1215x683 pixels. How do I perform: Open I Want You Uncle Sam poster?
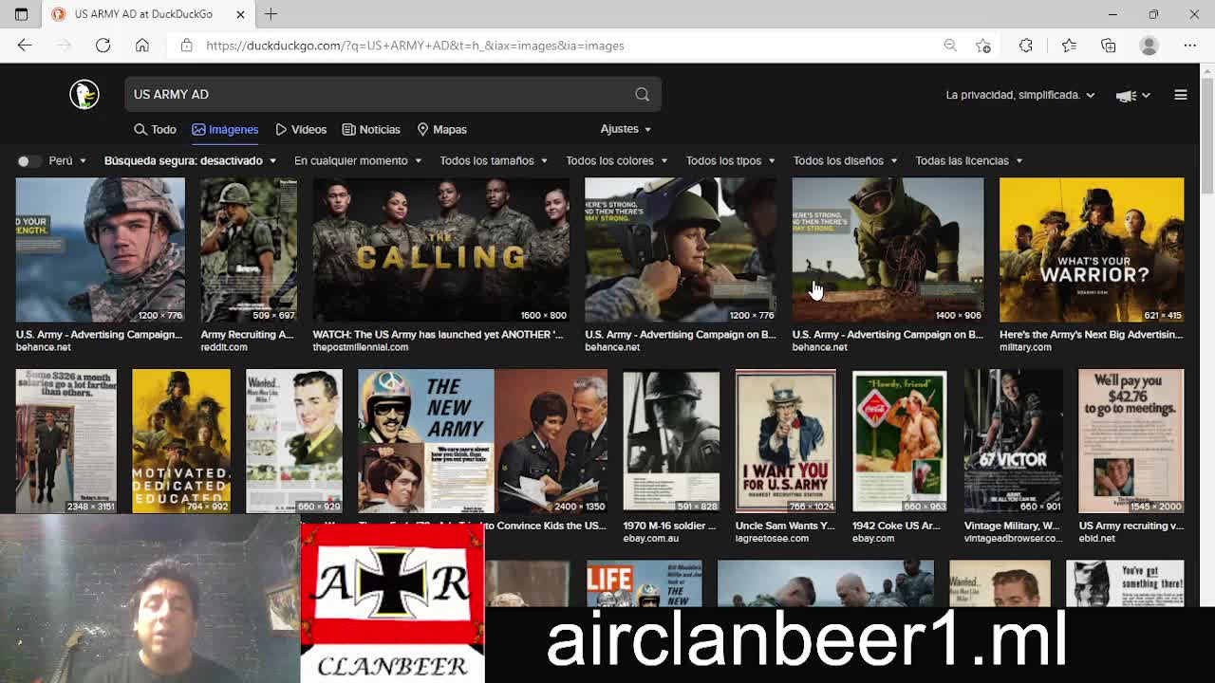(785, 441)
